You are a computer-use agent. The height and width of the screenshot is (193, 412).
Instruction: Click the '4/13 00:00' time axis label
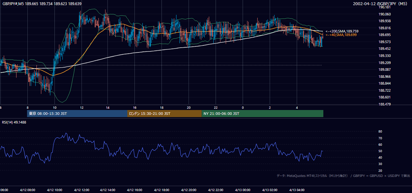(x=243, y=190)
